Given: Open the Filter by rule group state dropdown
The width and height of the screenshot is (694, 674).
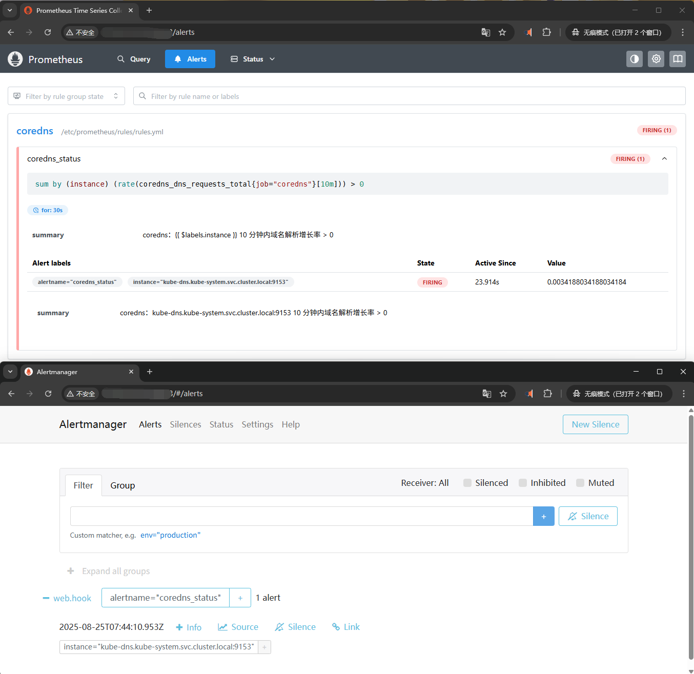Looking at the screenshot, I should pos(66,96).
